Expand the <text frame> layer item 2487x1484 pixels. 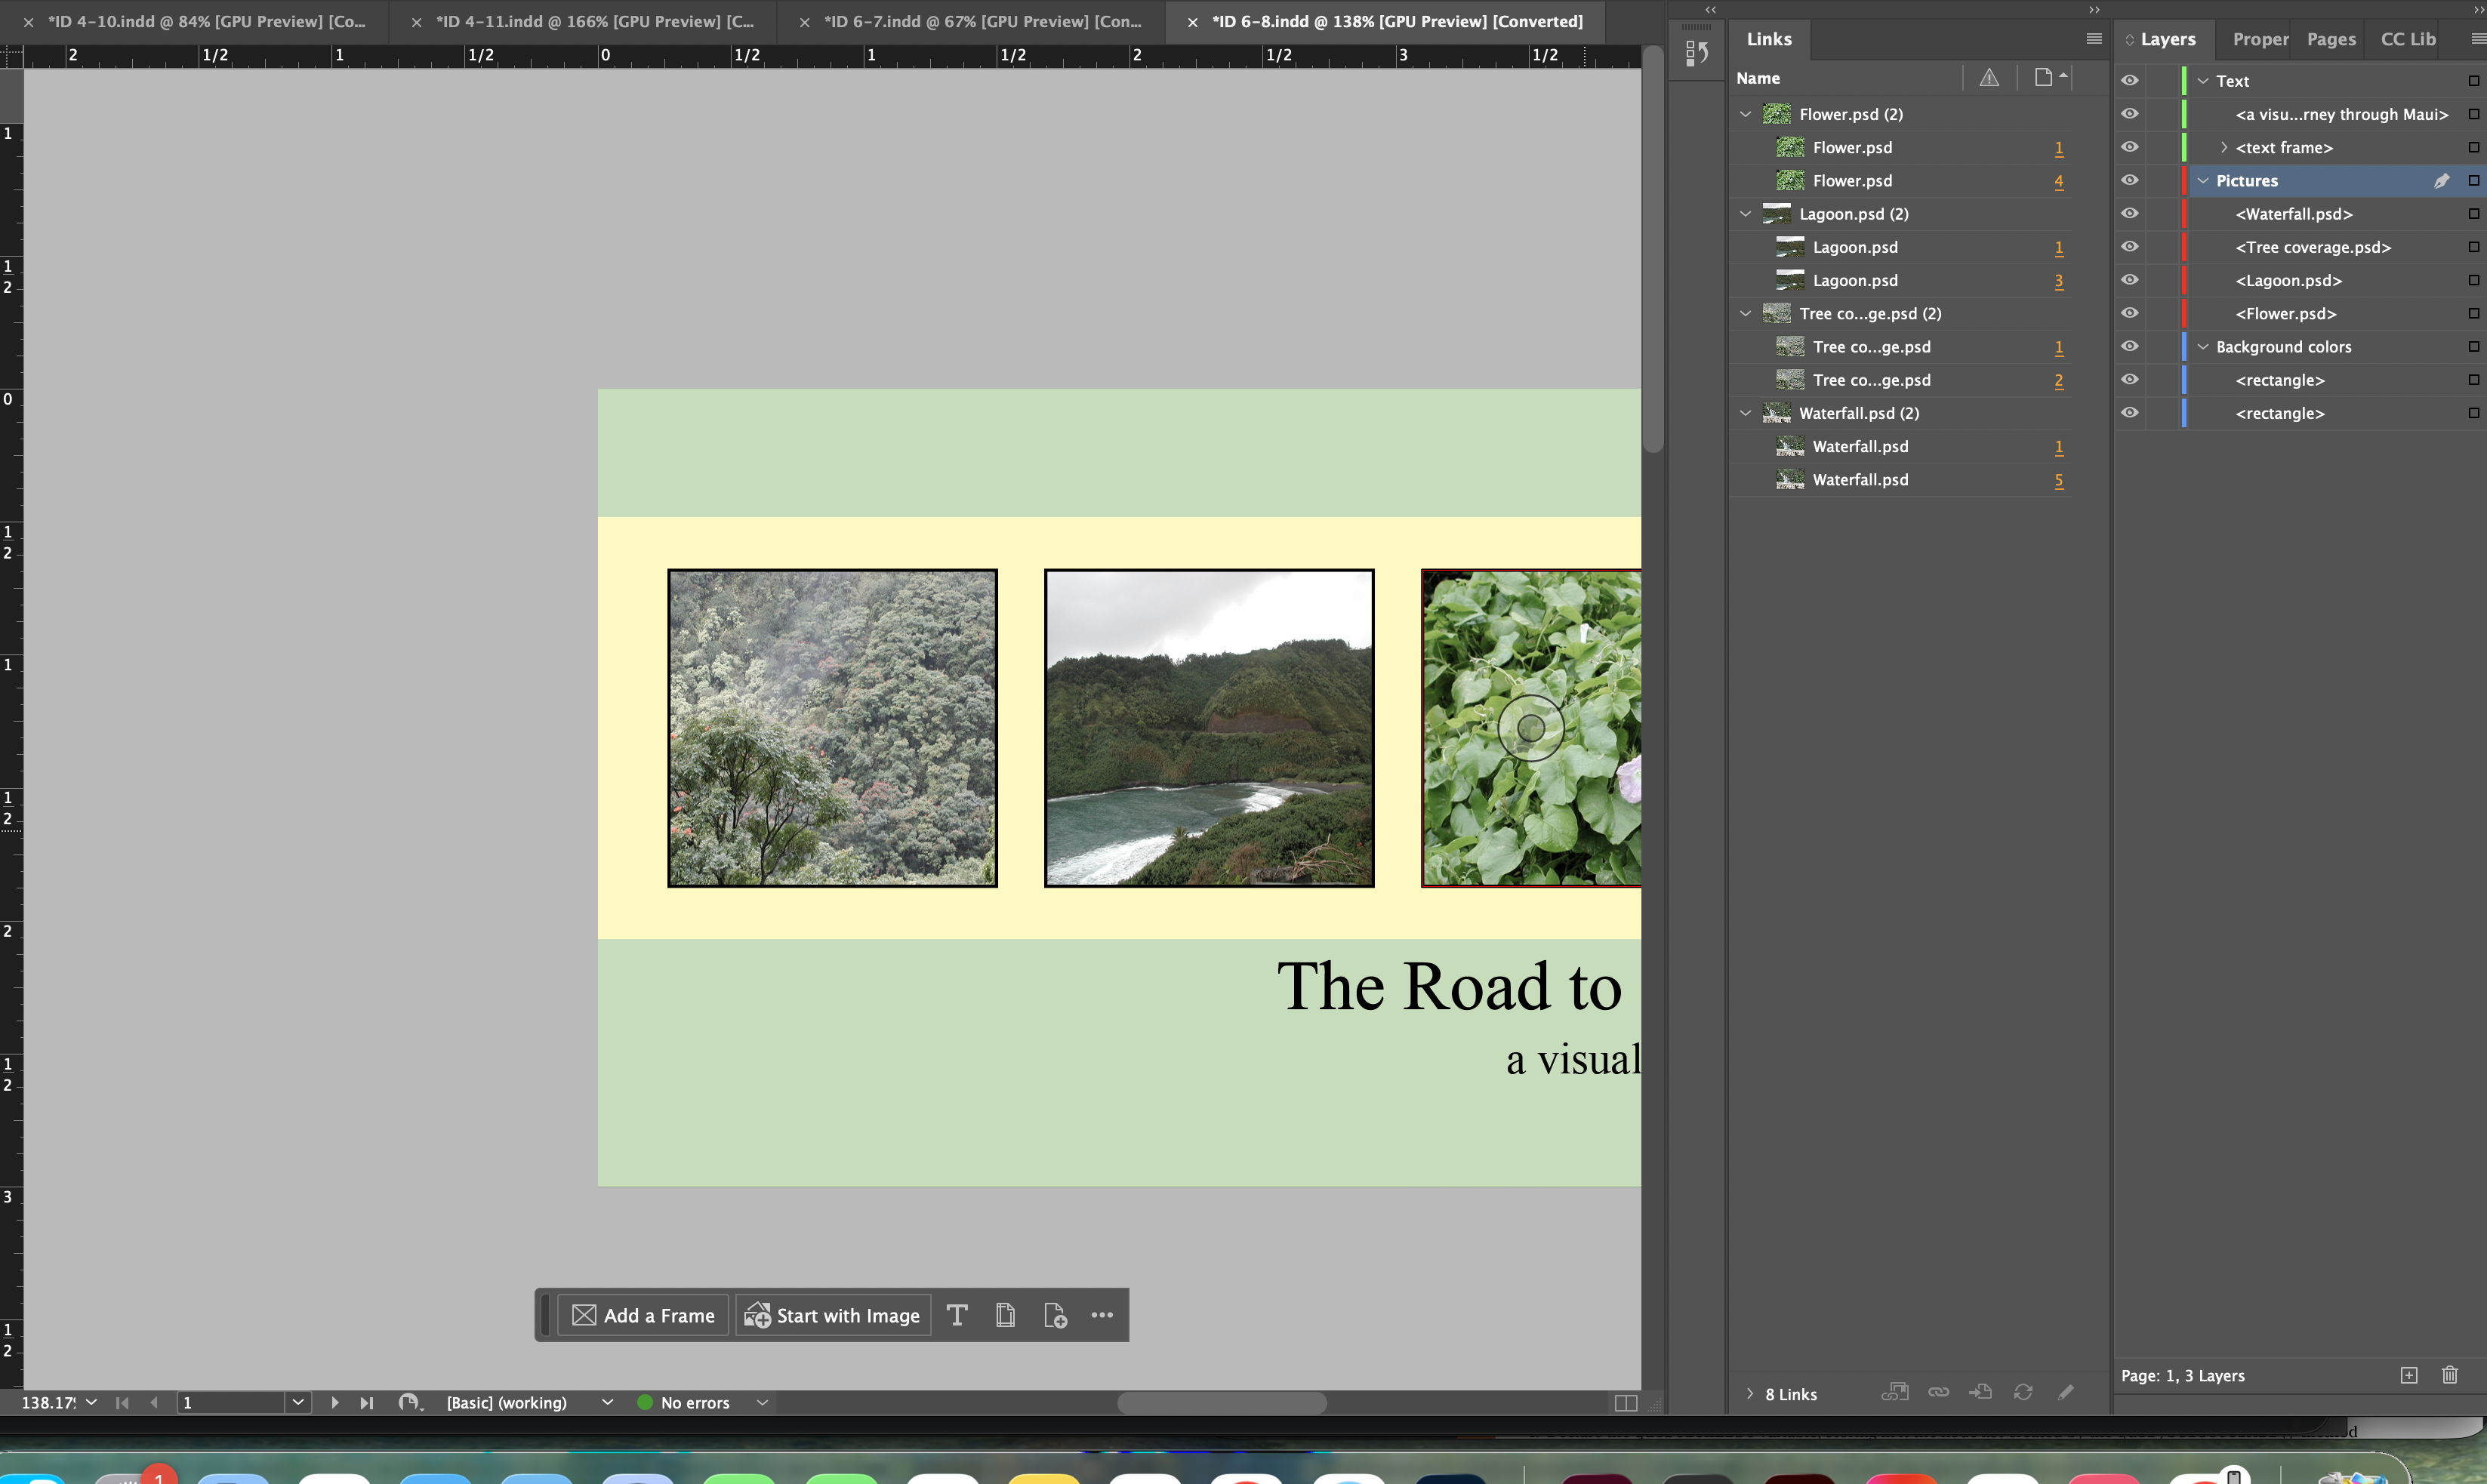coord(2223,147)
